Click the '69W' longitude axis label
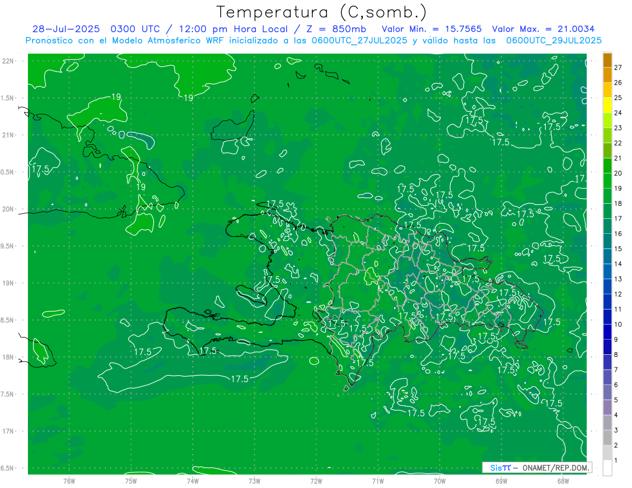The width and height of the screenshot is (632, 488). (501, 481)
